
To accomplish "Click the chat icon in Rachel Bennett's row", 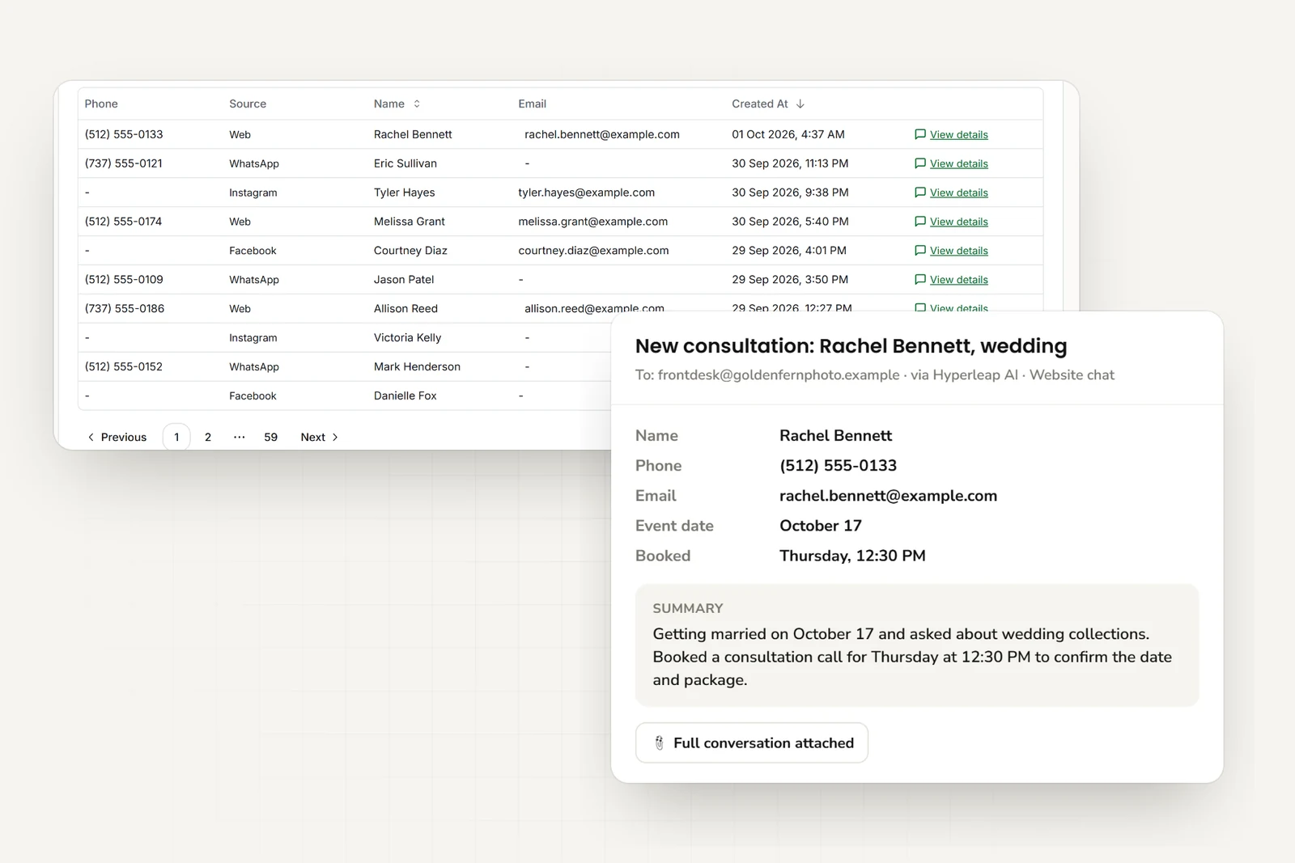I will coord(920,134).
